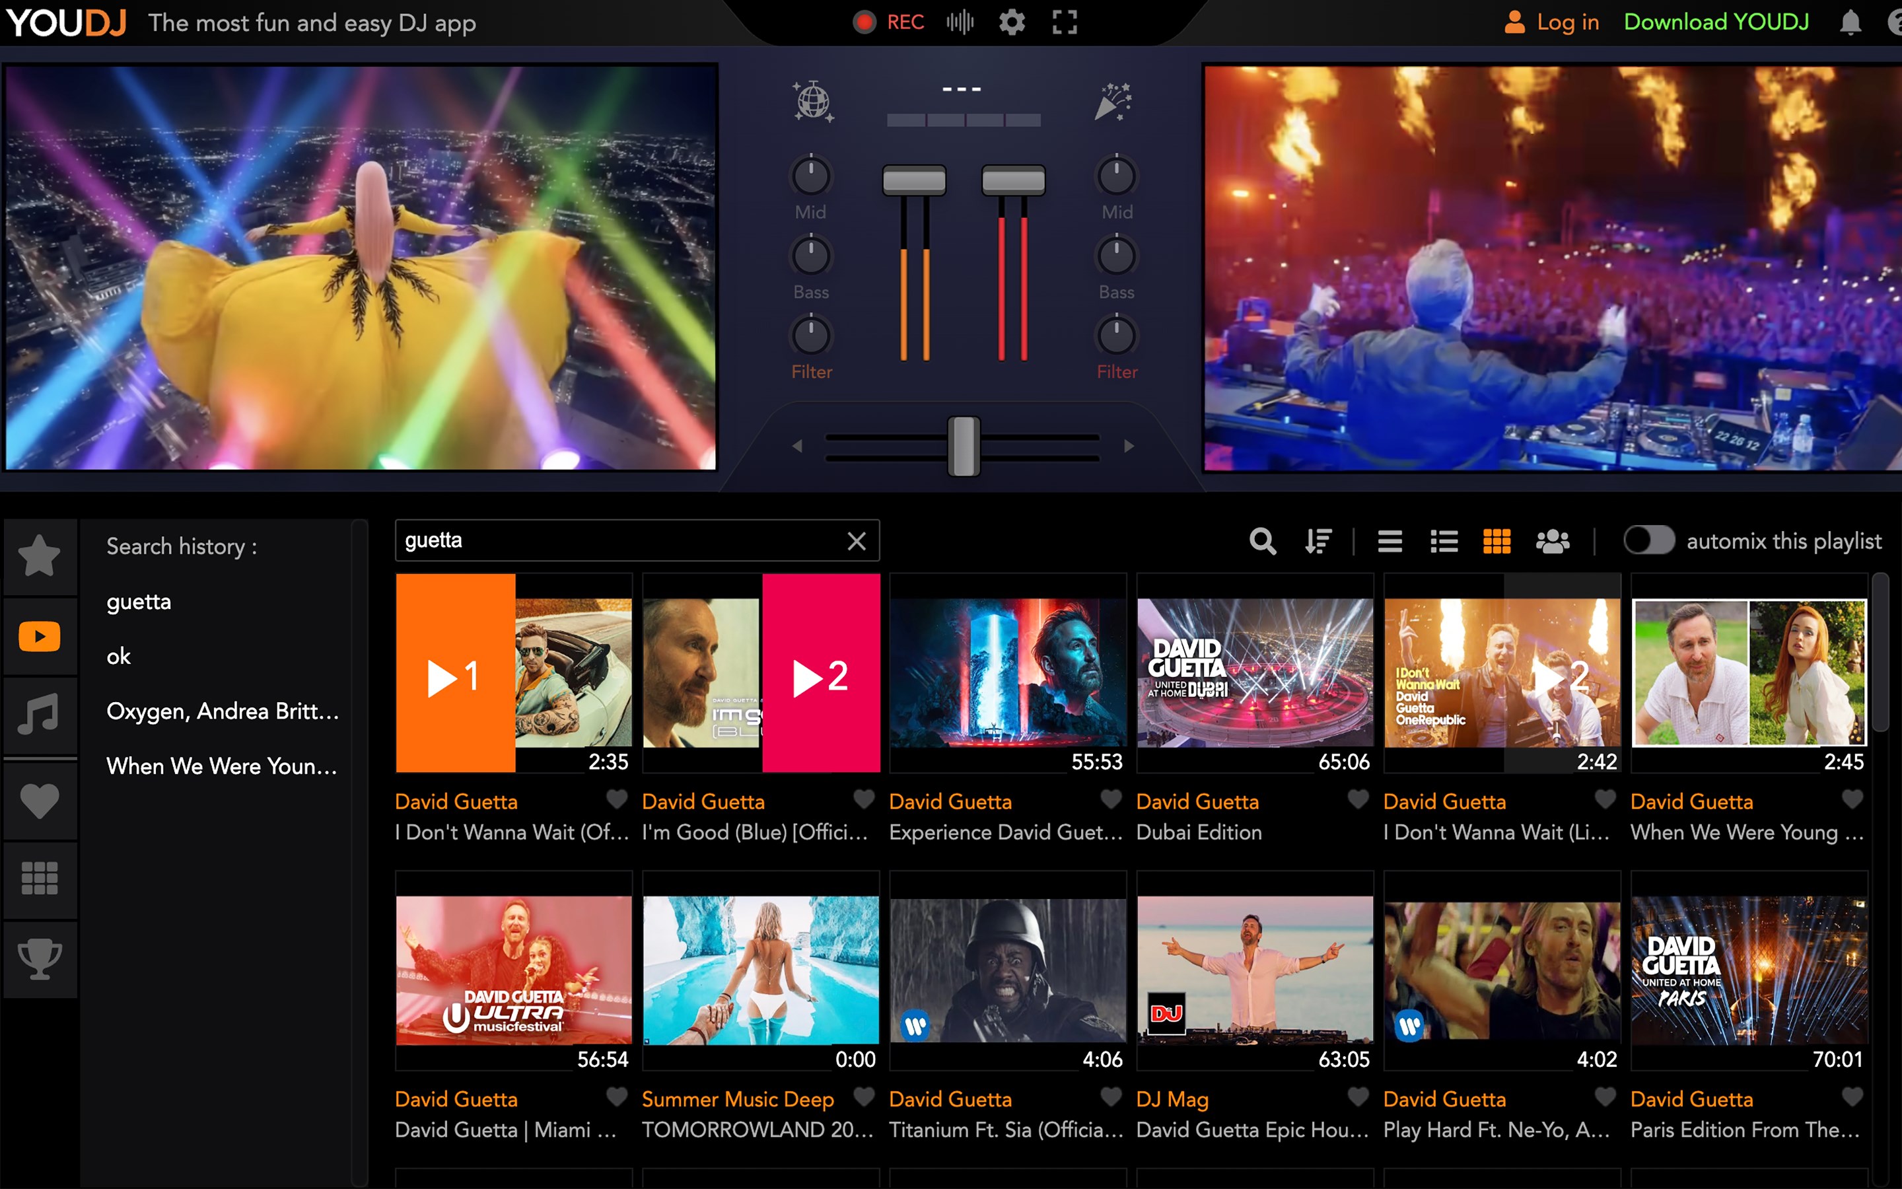Toggle automix this playlist switch
This screenshot has width=1902, height=1189.
tap(1649, 540)
